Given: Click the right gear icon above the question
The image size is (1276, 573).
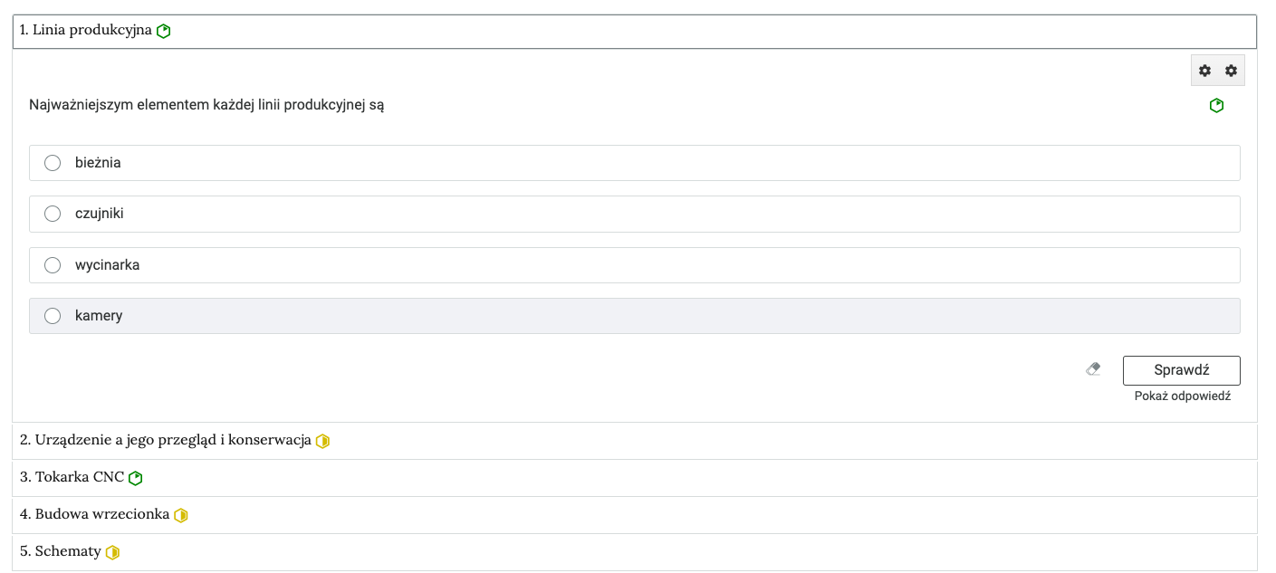Looking at the screenshot, I should pos(1231,71).
